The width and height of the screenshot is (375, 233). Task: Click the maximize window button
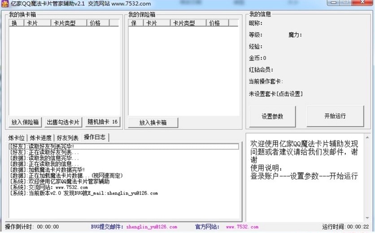[346, 2]
